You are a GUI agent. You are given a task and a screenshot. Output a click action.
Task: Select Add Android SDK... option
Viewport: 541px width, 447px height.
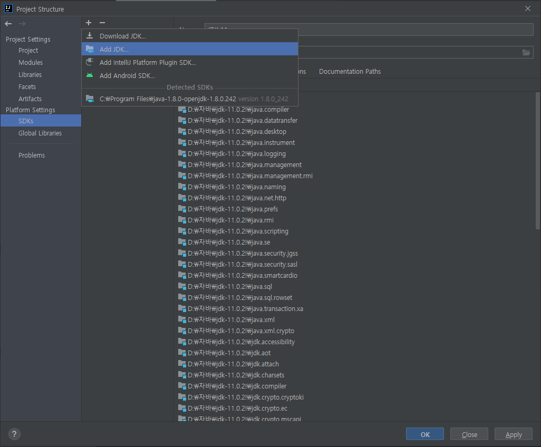click(190, 75)
